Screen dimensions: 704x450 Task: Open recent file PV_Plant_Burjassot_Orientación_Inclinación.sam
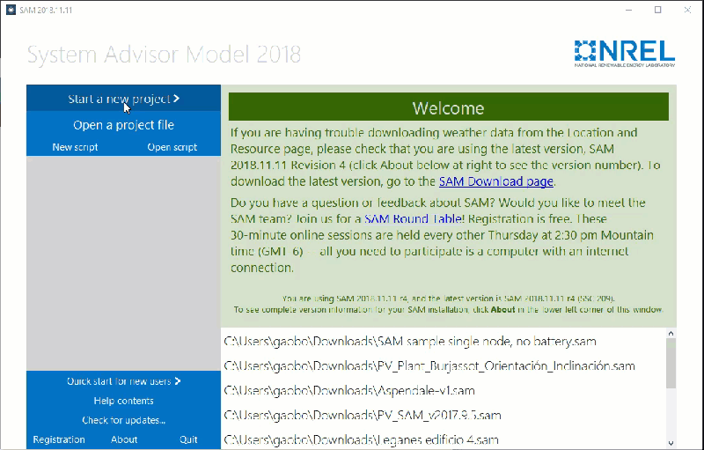pos(429,365)
